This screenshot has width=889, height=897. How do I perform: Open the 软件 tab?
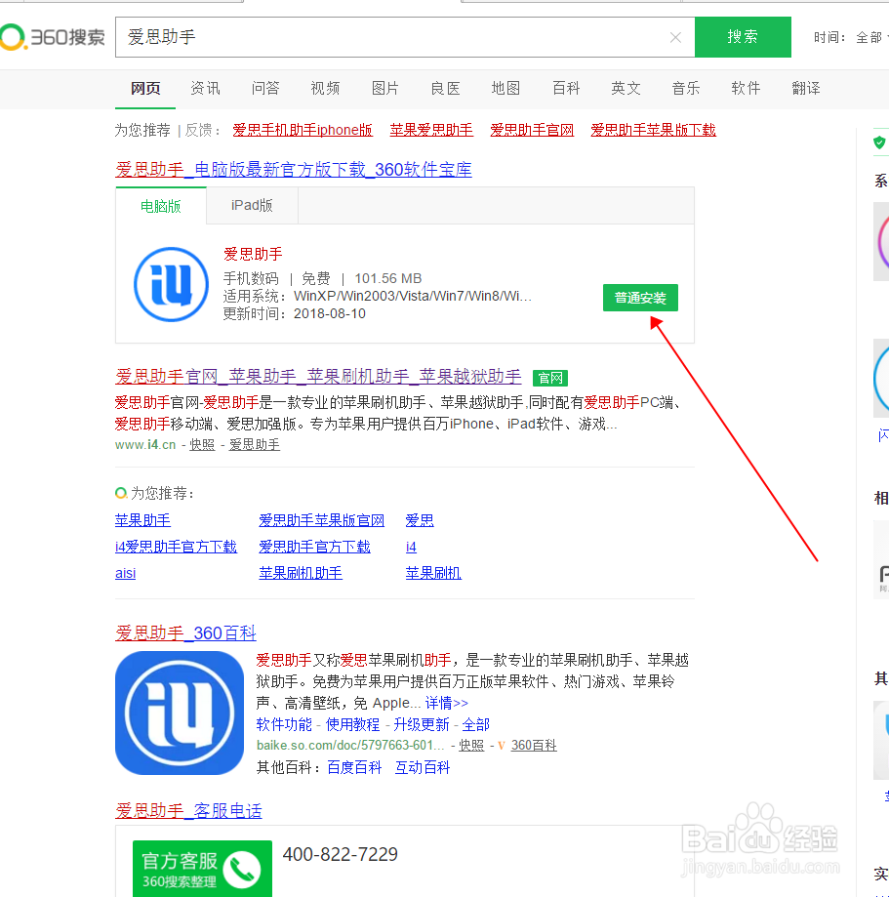pos(746,88)
